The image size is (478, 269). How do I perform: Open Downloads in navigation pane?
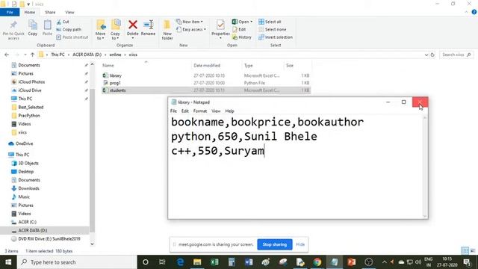click(28, 188)
